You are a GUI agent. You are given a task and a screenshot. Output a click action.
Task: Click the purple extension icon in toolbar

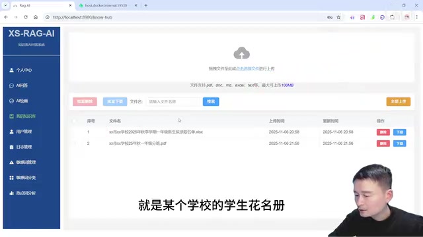(x=352, y=17)
